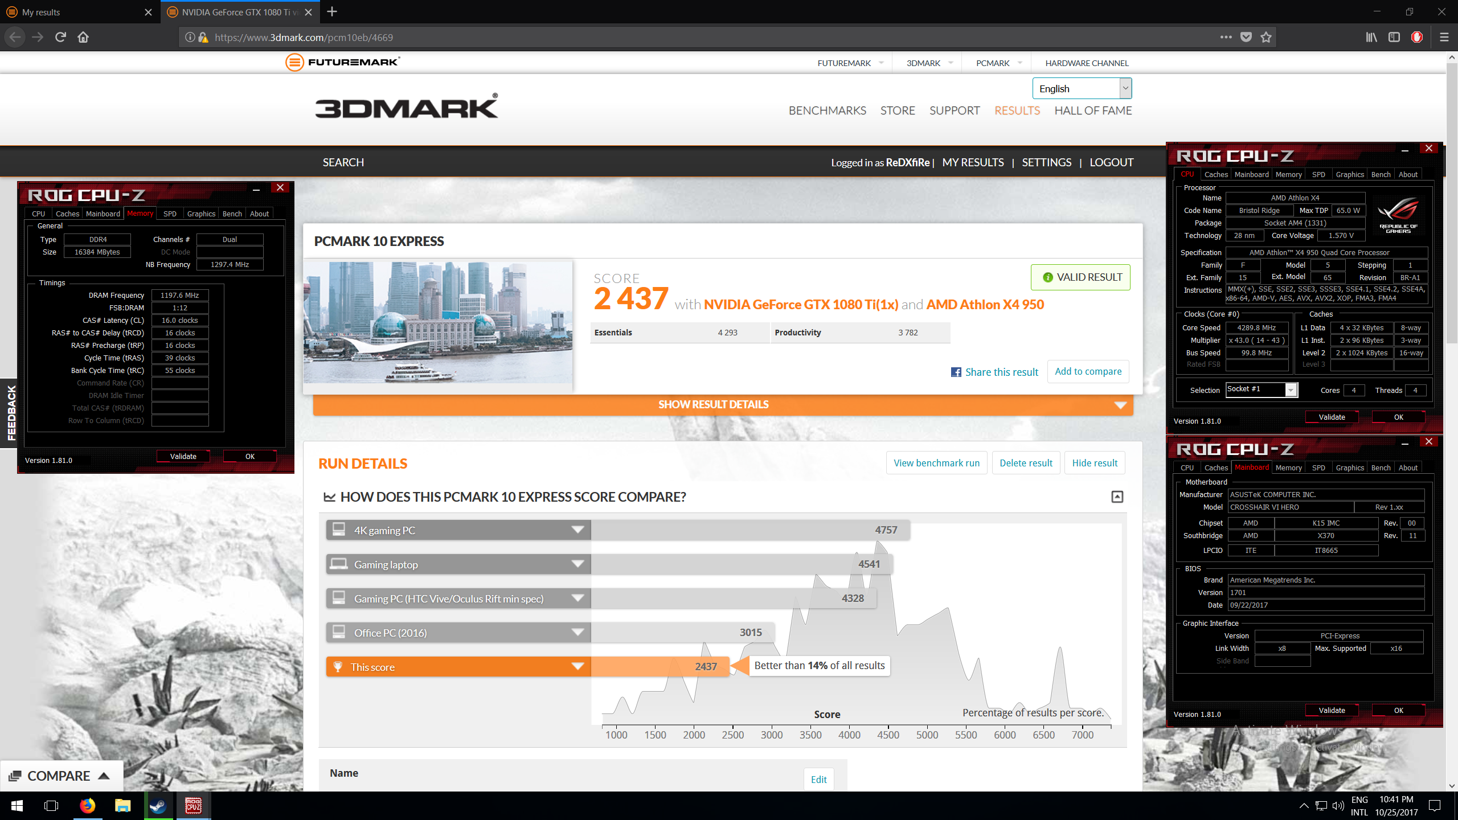This screenshot has width=1458, height=820.
Task: Click Hide result button
Action: 1095,463
